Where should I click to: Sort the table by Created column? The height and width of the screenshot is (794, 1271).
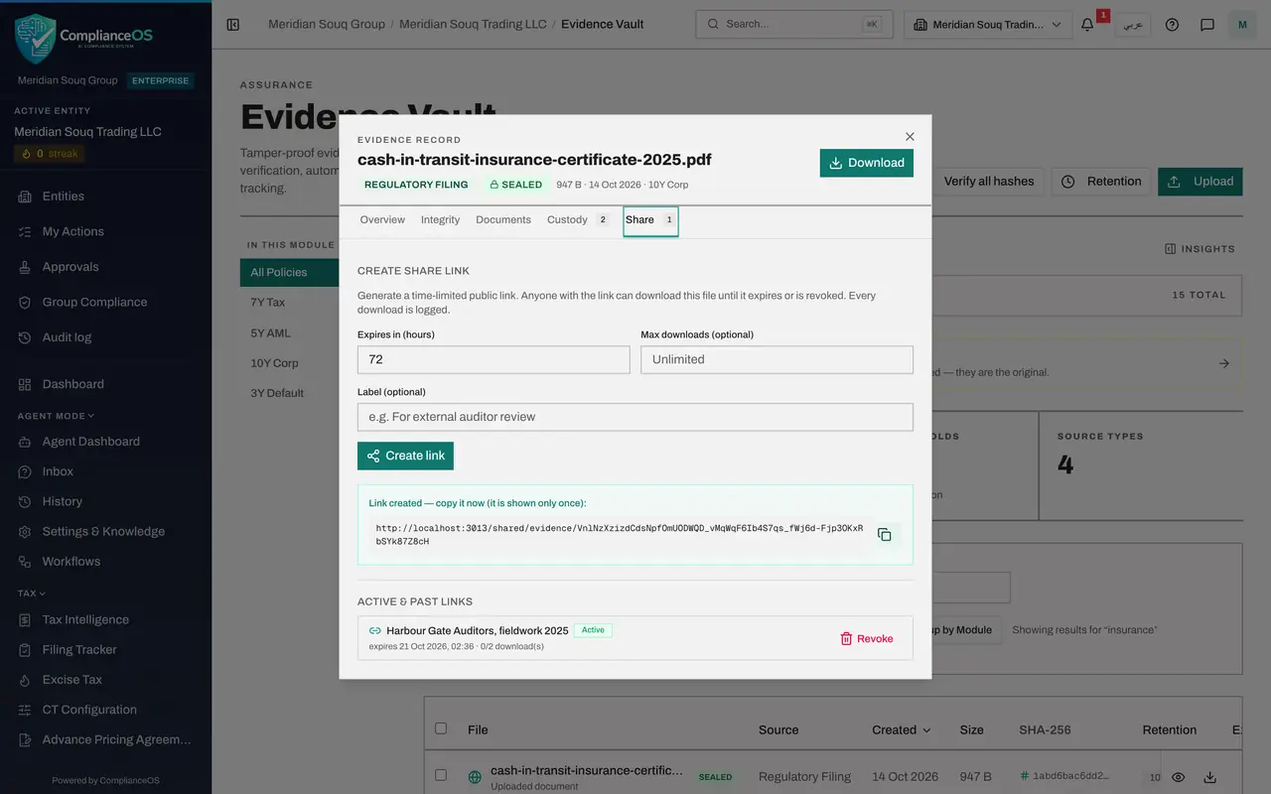[x=902, y=729]
